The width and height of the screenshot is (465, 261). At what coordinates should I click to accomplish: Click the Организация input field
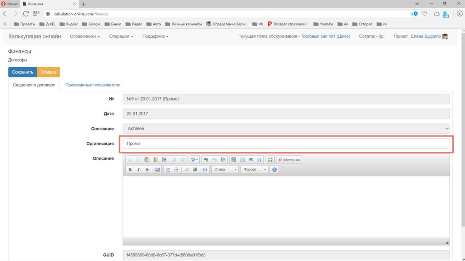286,144
